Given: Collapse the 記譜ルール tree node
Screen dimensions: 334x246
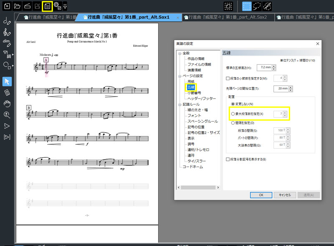Looking at the screenshot, I should point(180,104).
